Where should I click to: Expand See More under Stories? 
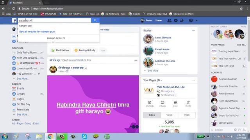pyautogui.click(x=153, y=71)
